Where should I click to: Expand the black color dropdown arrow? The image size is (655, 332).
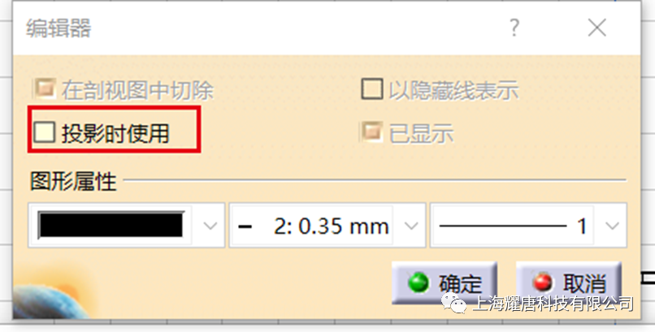pos(210,226)
